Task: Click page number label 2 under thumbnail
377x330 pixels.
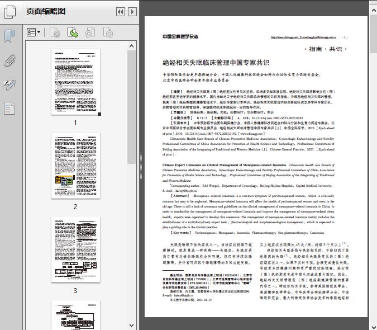Action: point(75,206)
